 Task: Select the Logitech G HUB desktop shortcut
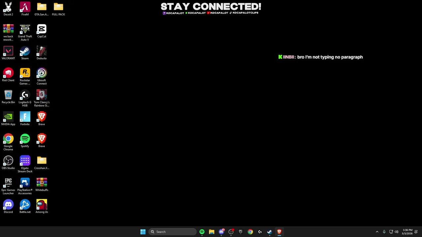click(x=25, y=98)
